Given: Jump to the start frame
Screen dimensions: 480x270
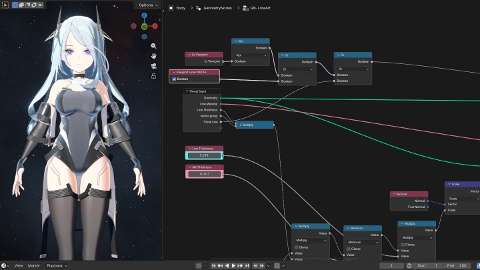Looking at the screenshot, I should 214,266.
